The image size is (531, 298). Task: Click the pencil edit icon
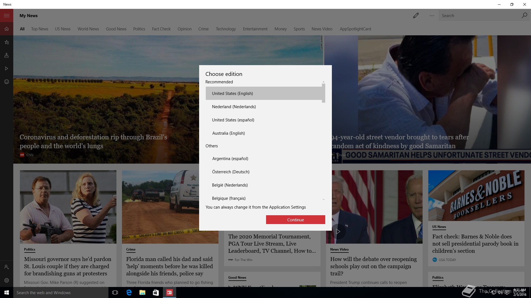(416, 15)
